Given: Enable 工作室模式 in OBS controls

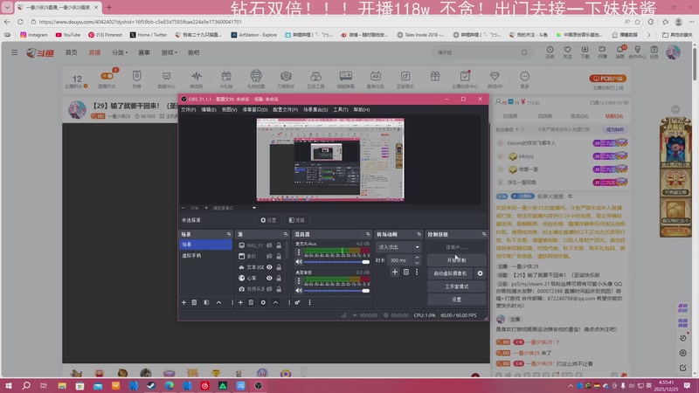Looking at the screenshot, I should coord(456,286).
